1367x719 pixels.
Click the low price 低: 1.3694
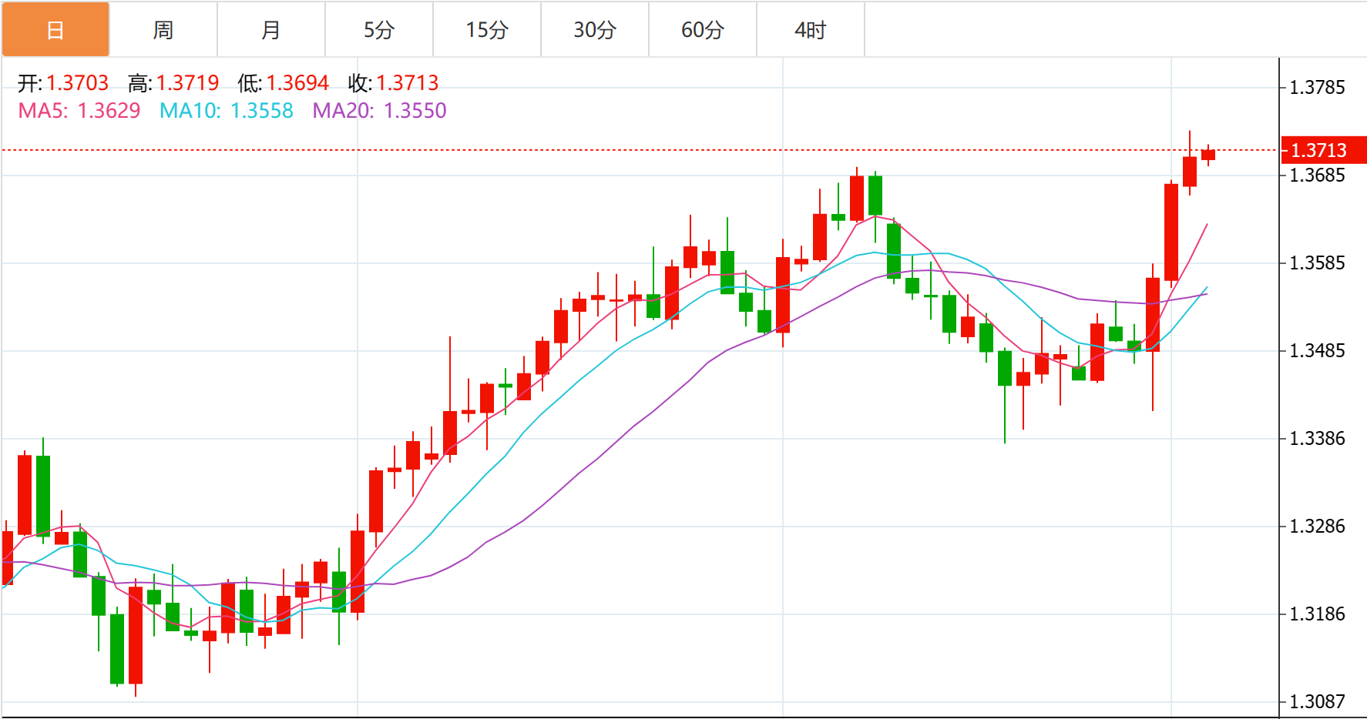(x=284, y=82)
